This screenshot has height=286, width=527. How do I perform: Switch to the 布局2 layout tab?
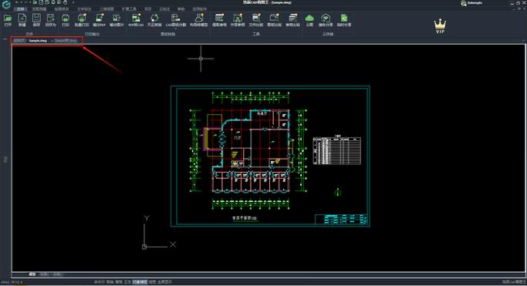click(x=57, y=274)
